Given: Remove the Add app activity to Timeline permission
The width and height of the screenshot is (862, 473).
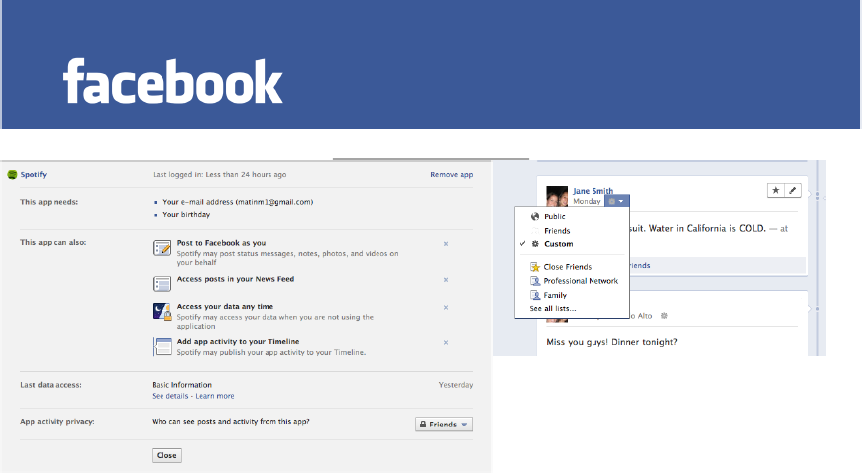Looking at the screenshot, I should pyautogui.click(x=446, y=342).
